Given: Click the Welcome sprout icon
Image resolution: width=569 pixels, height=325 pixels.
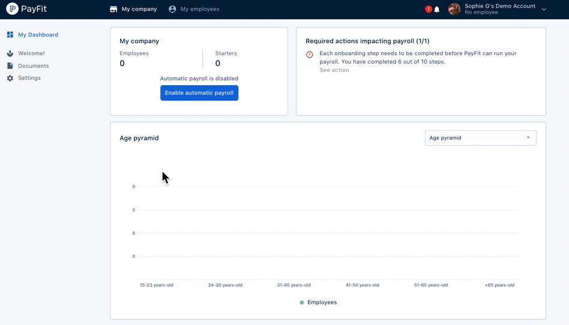Looking at the screenshot, I should pyautogui.click(x=10, y=53).
